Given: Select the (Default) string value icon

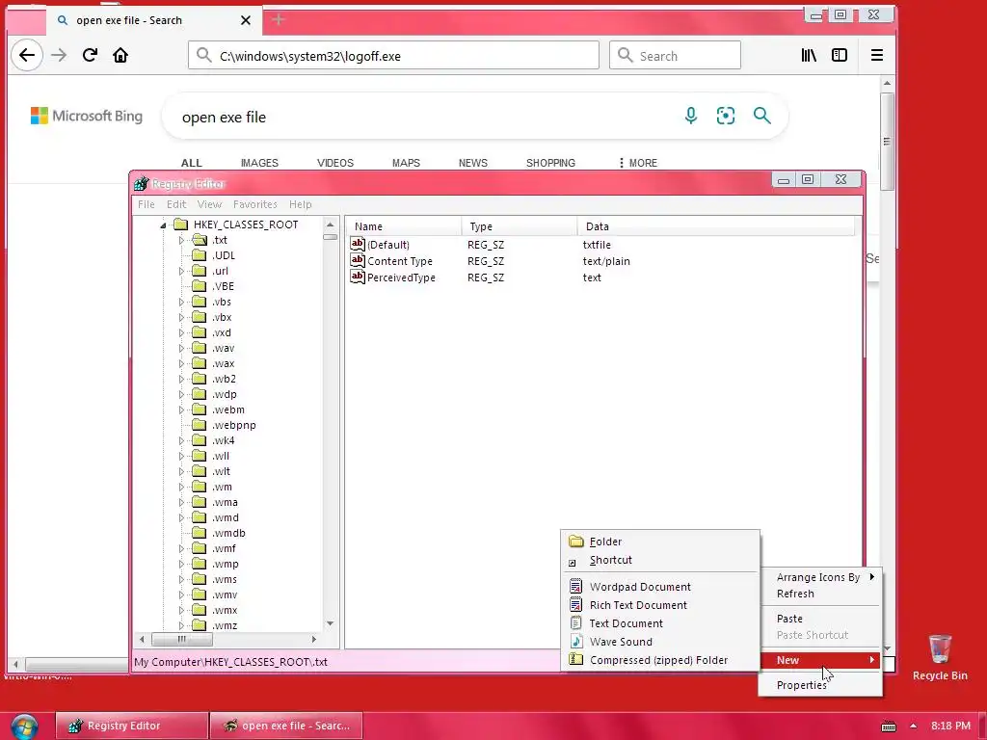Looking at the screenshot, I should tap(358, 244).
